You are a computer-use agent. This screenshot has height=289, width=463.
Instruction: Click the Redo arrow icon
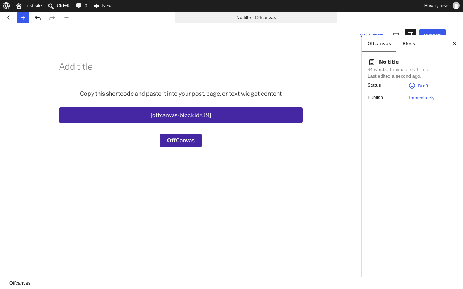[x=52, y=18]
